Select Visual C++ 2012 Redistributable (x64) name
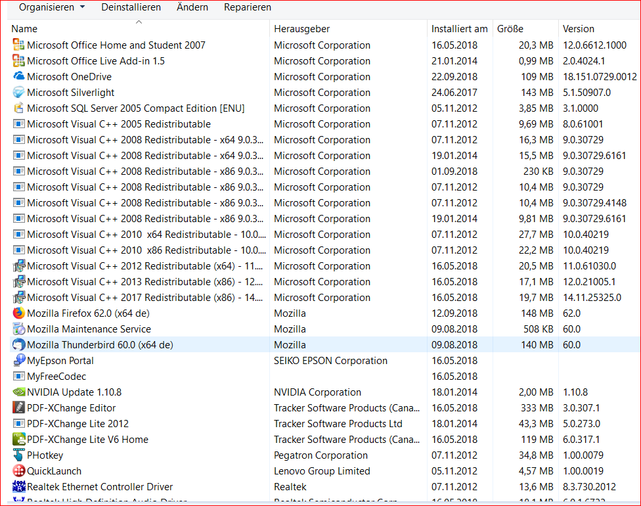641x506 pixels. pos(145,266)
